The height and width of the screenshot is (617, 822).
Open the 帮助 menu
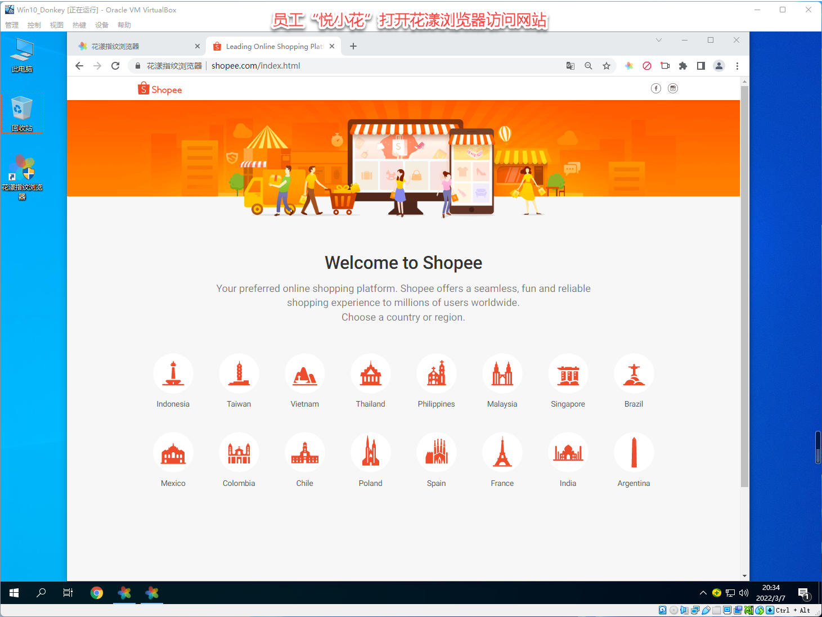(124, 25)
